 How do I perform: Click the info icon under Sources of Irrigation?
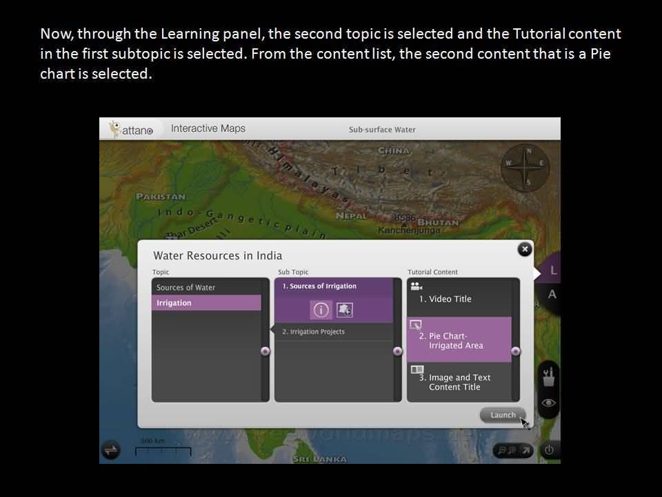[320, 311]
